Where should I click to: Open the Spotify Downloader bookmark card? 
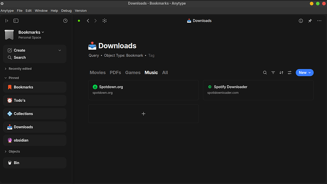[258, 90]
